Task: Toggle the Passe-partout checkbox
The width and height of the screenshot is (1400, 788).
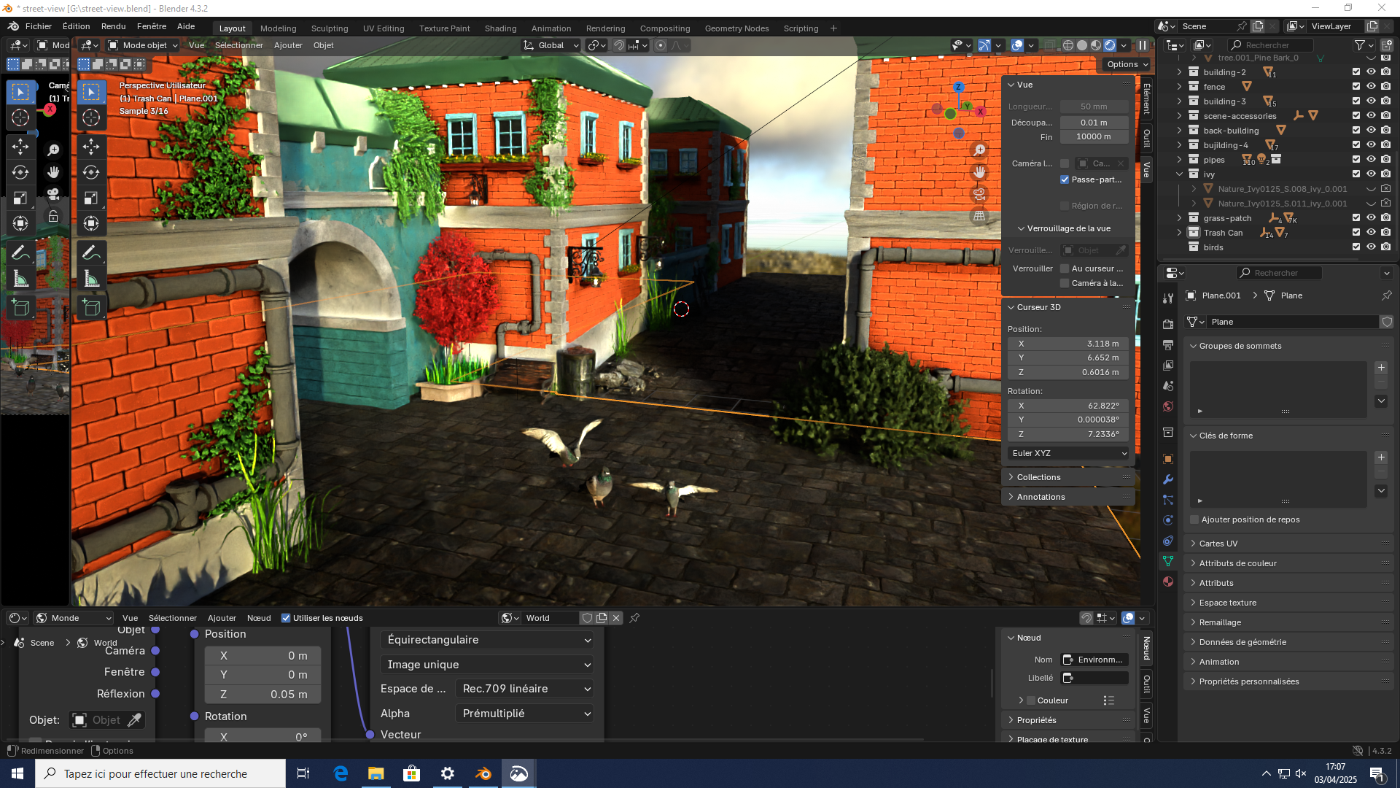Action: pyautogui.click(x=1065, y=179)
